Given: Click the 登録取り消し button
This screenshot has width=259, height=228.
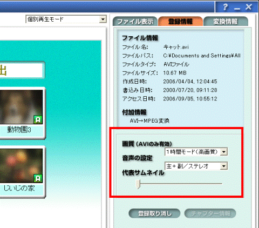Looking at the screenshot, I should click(154, 213).
